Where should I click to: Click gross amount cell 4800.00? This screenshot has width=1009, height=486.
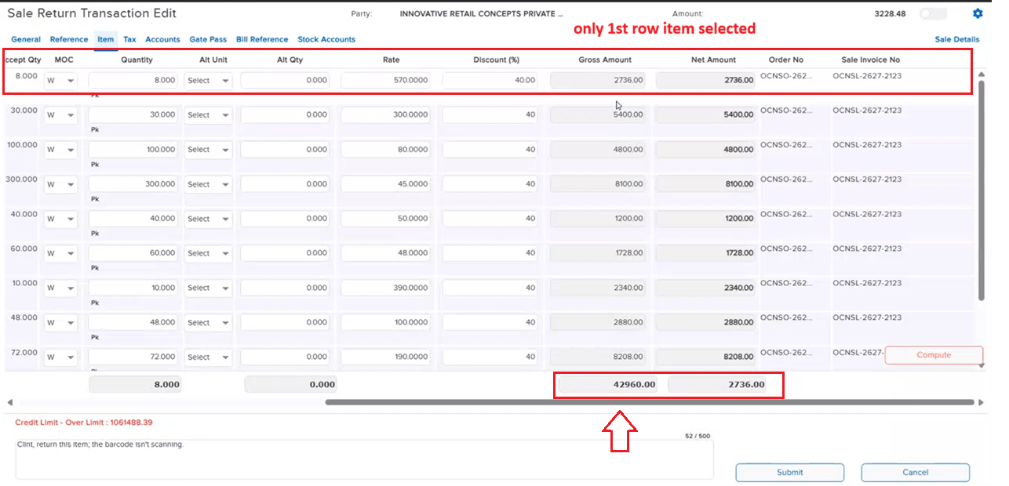coord(598,150)
